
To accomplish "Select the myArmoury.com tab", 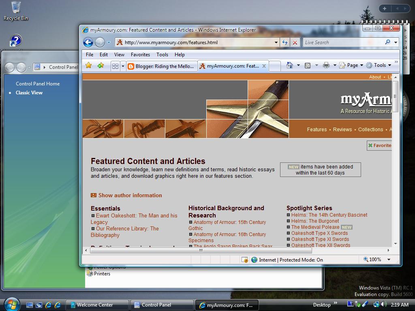I will point(230,66).
